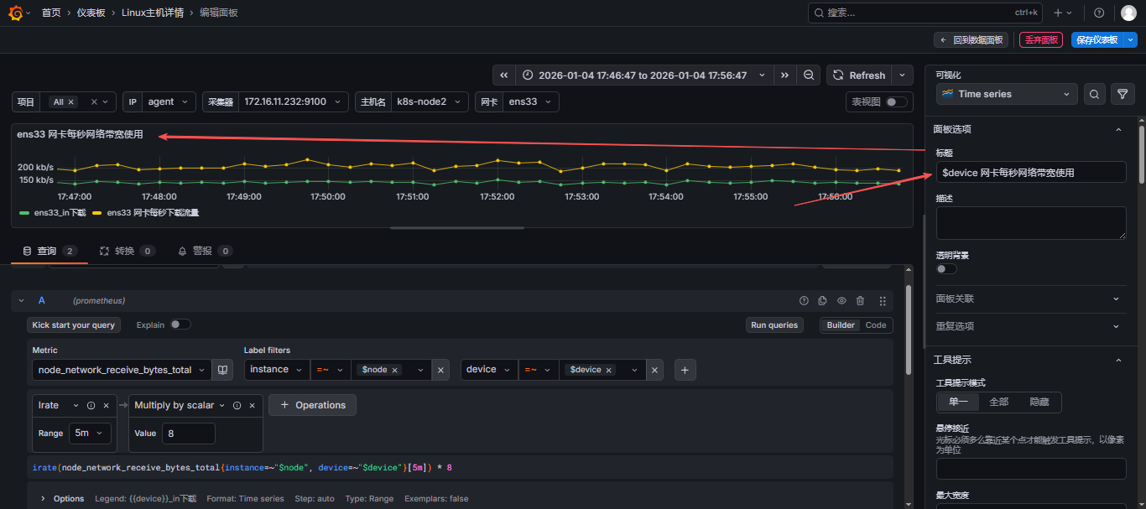Switch to the 转换 tab
Viewport: 1146px width, 509px height.
126,251
